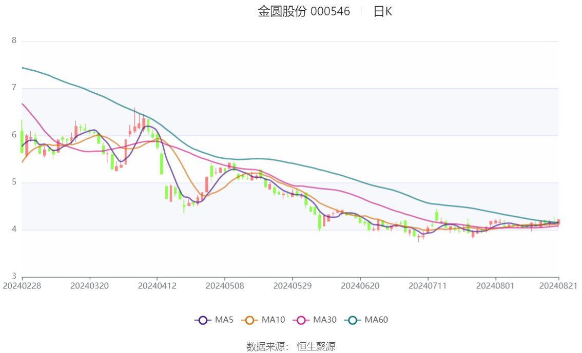This screenshot has height=353, width=582.
Task: Click the 20240508 date axis label
Action: pyautogui.click(x=225, y=286)
